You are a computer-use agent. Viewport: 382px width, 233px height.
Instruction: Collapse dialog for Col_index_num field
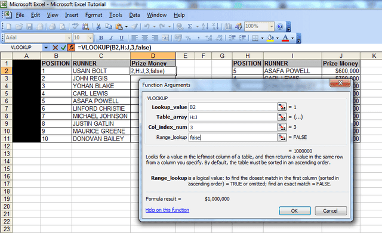(x=282, y=127)
